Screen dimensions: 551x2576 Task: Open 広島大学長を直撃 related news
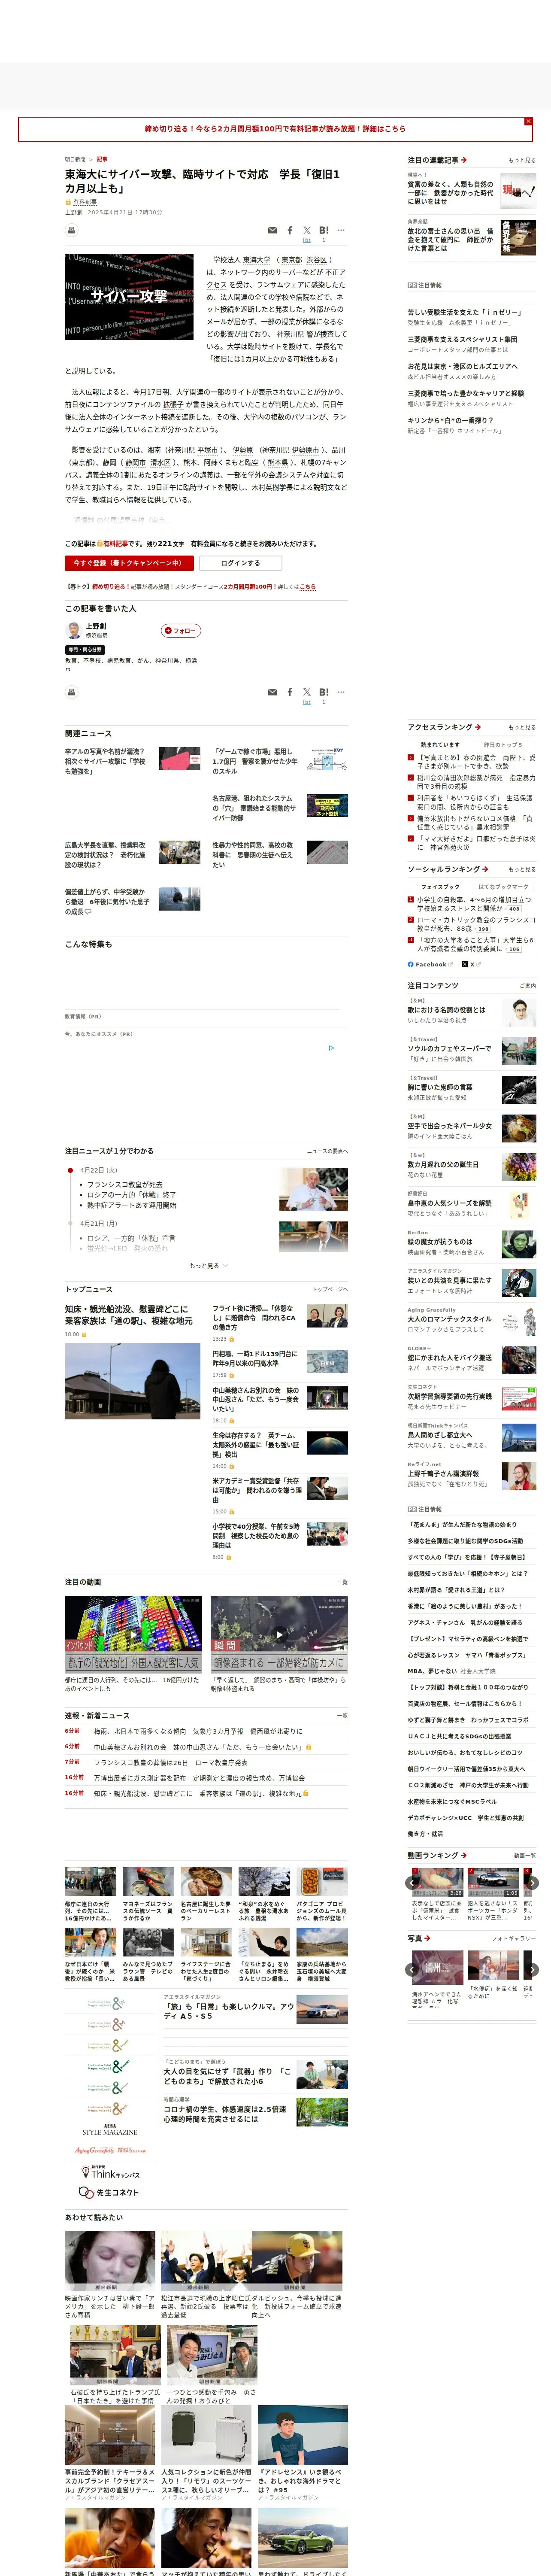(x=105, y=855)
